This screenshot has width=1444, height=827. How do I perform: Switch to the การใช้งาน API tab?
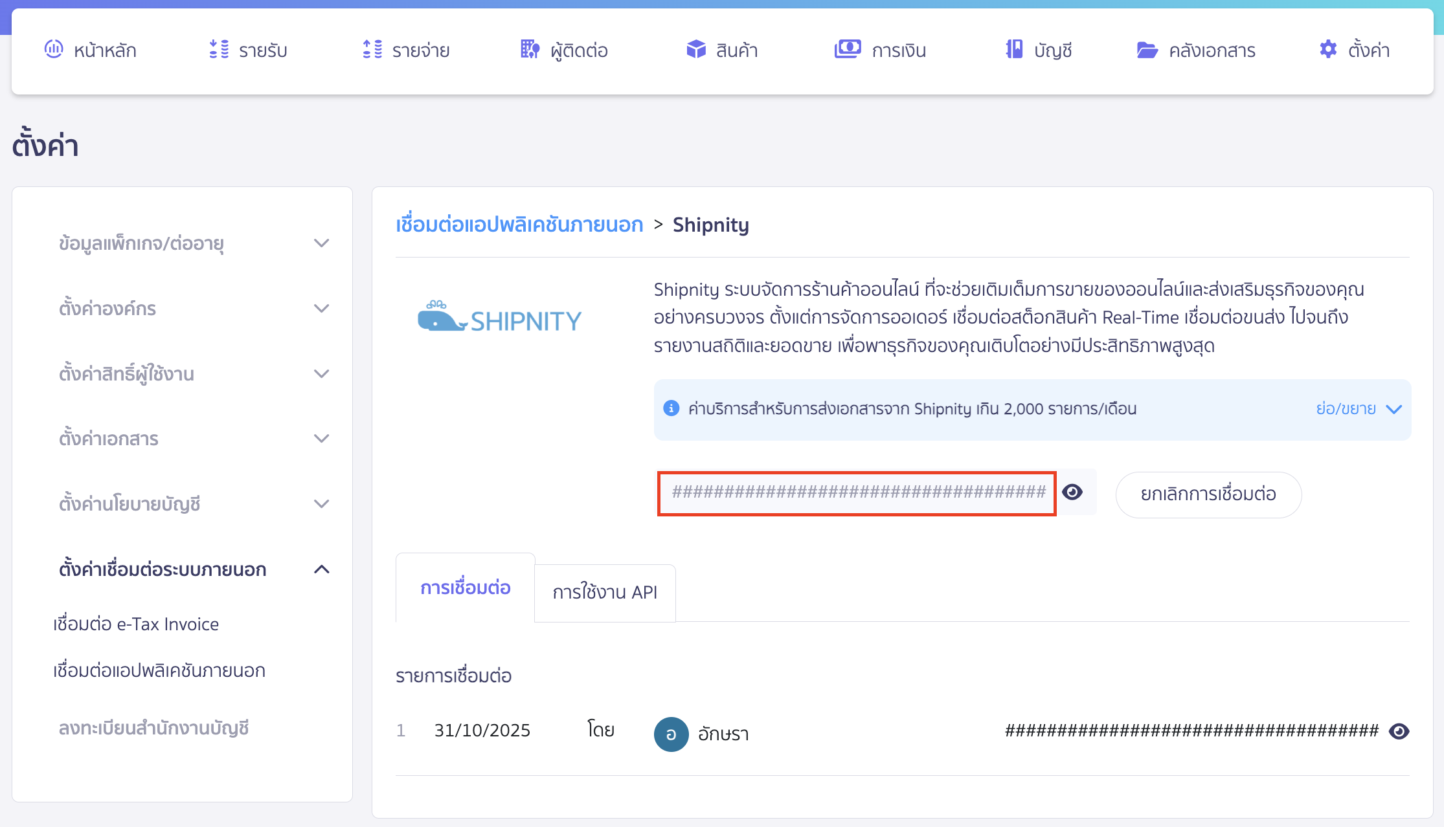point(605,592)
